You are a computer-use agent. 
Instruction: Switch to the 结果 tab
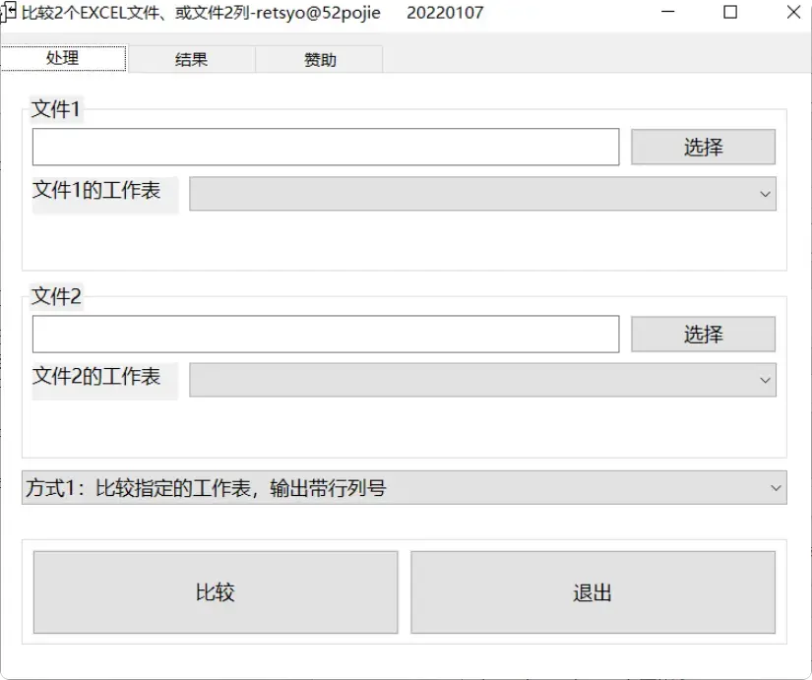191,58
